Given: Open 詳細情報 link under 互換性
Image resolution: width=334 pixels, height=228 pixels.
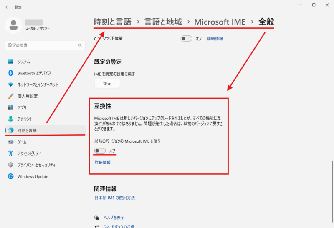Looking at the screenshot, I should (x=103, y=162).
